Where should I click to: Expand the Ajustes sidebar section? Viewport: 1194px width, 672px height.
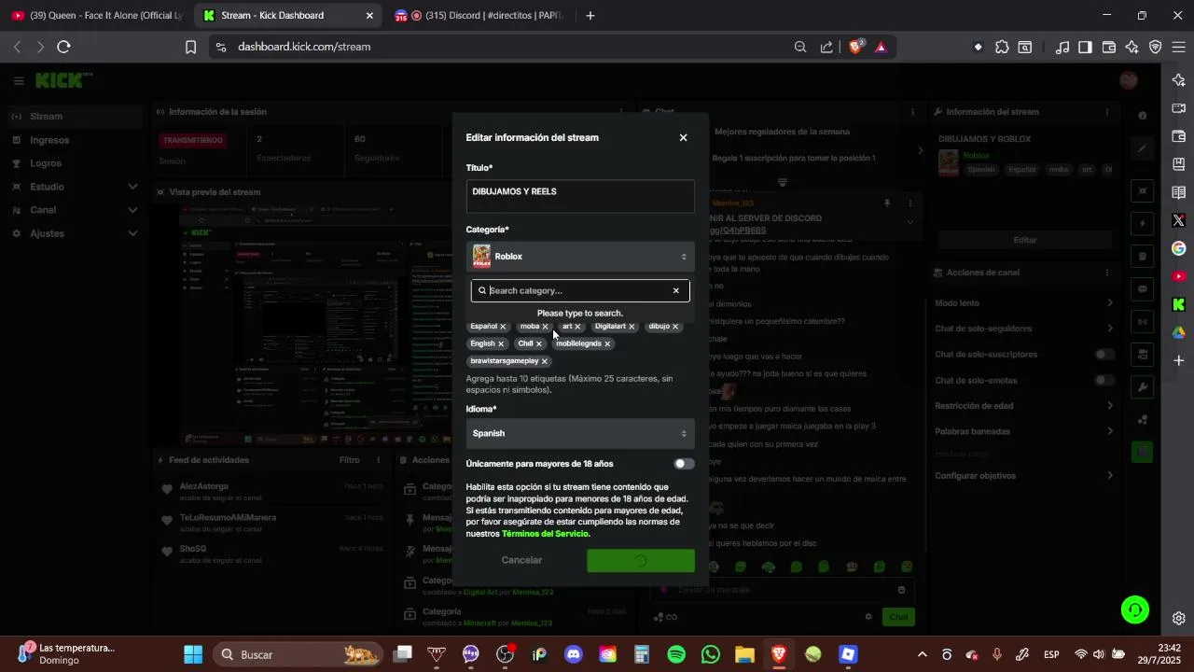coord(75,233)
